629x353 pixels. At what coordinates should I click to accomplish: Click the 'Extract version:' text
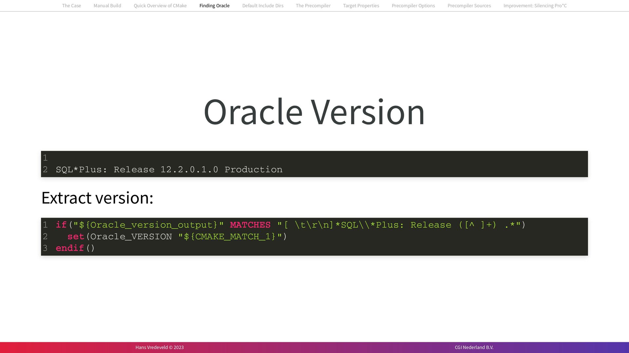coord(97,198)
